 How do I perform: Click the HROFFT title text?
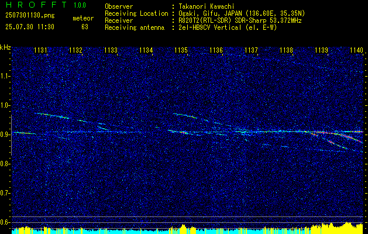[x=36, y=5]
